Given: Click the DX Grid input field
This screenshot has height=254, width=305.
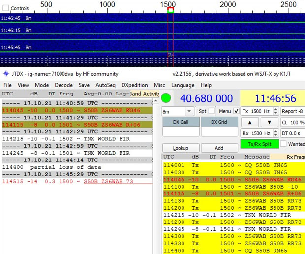Looking at the screenshot, I should tap(219, 132).
